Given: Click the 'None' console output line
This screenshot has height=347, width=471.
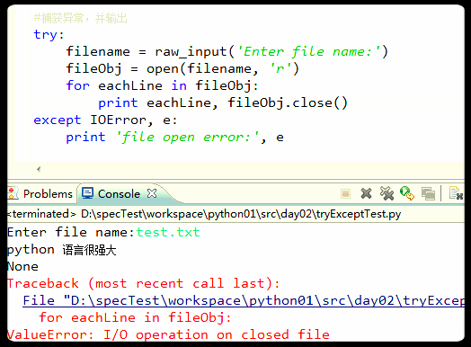Looking at the screenshot, I should pos(22,266).
